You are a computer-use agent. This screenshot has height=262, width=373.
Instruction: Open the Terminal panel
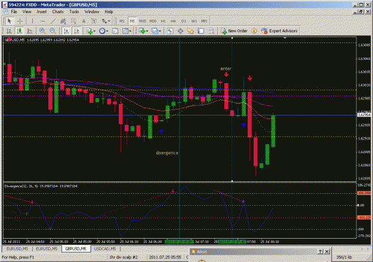[x=201, y=31]
